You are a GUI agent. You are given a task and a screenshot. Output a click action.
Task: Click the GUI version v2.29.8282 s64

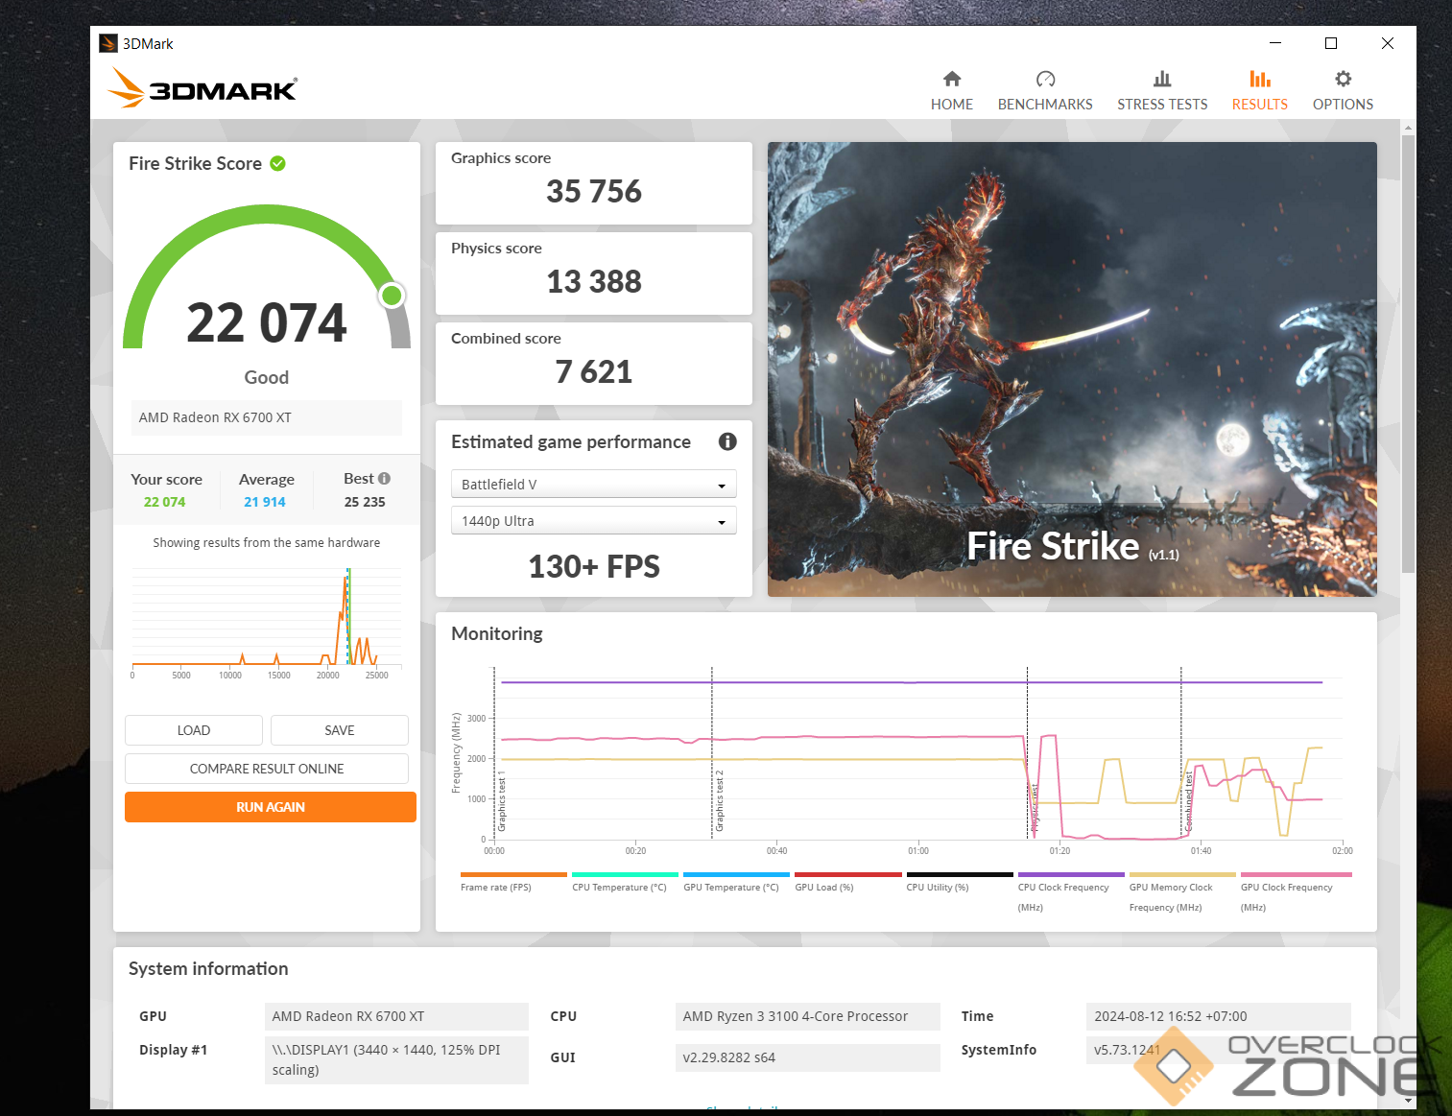pyautogui.click(x=808, y=1057)
